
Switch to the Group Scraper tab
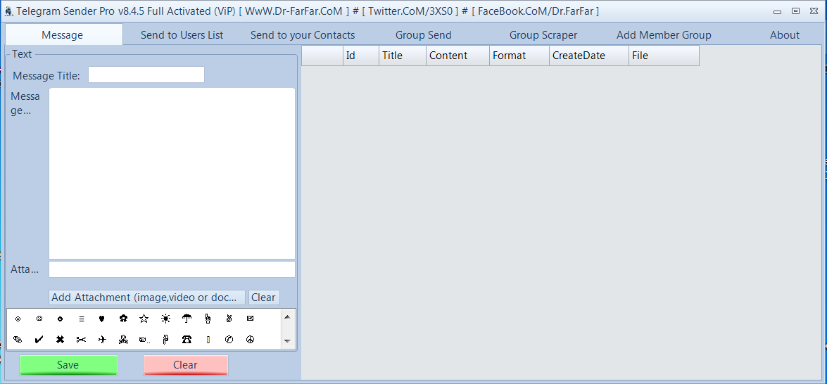[x=543, y=35]
